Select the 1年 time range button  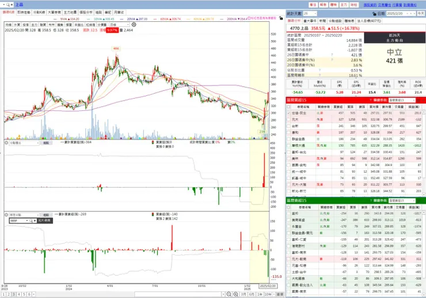click(x=260, y=294)
